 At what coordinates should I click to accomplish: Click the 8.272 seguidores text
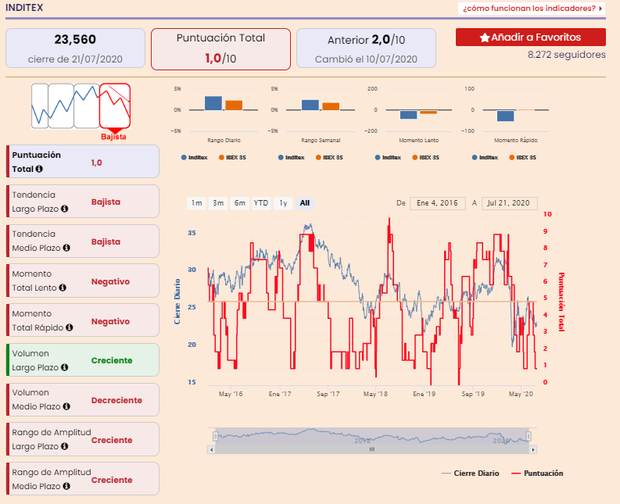pyautogui.click(x=567, y=55)
